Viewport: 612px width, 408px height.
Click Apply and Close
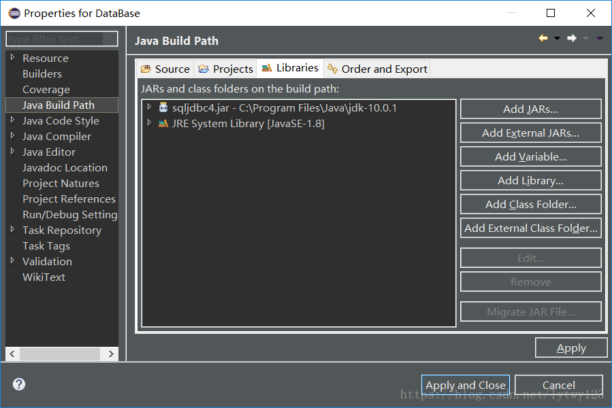coord(465,385)
